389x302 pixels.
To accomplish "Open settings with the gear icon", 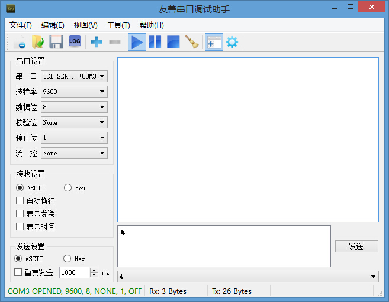I will [232, 42].
